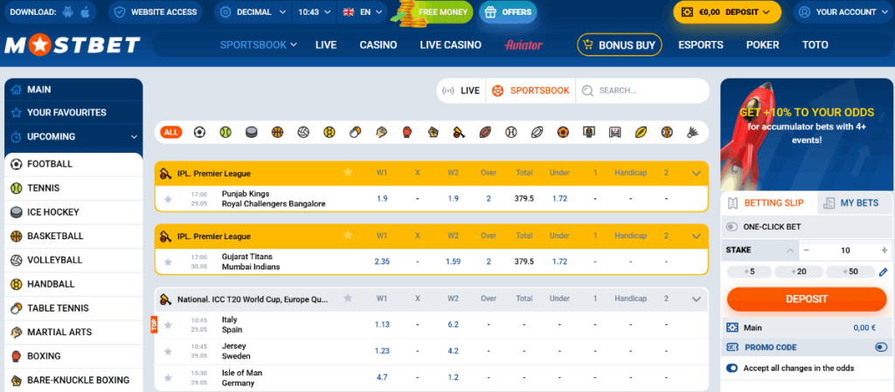Switch to the Betting Slip tab
The height and width of the screenshot is (392, 895).
pyautogui.click(x=769, y=203)
